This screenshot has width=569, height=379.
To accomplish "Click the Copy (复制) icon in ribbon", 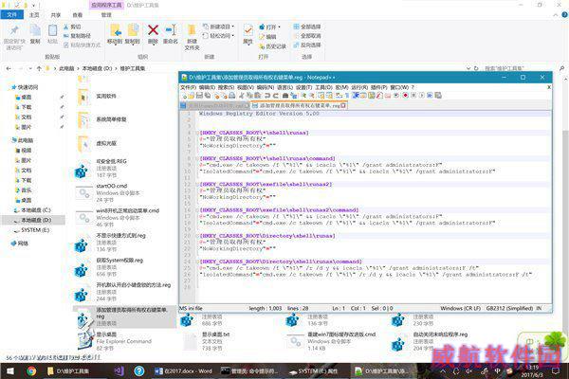I will (x=35, y=30).
